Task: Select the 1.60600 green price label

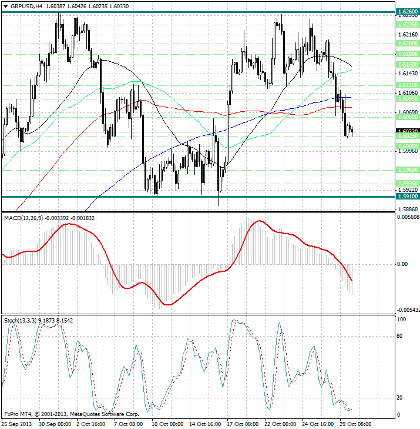Action: pos(408,117)
